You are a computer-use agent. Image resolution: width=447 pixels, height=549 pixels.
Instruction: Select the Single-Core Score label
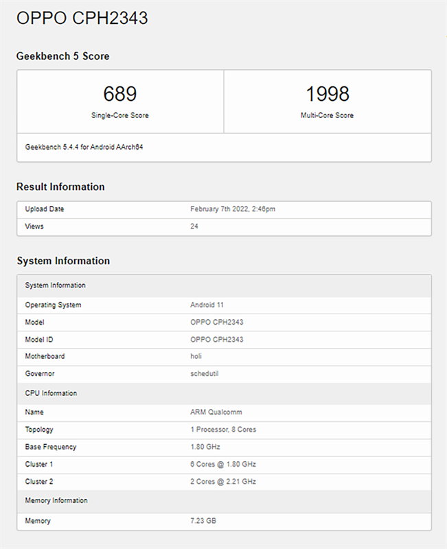(x=119, y=115)
